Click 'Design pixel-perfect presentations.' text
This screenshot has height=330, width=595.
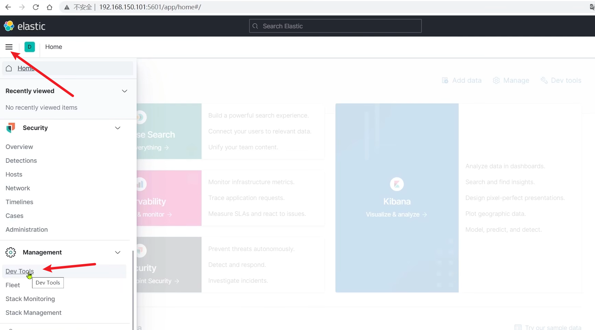(x=515, y=198)
